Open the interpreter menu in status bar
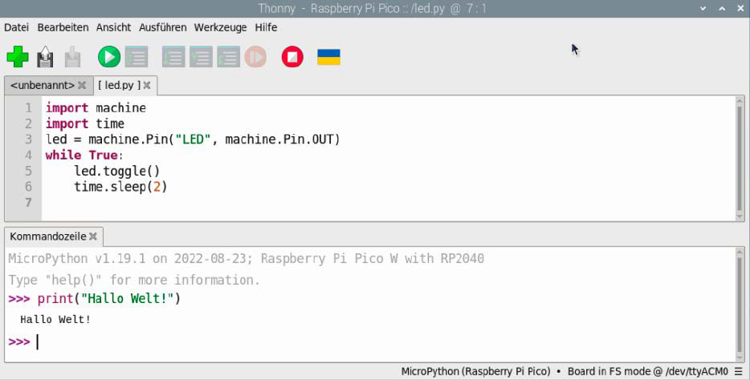This screenshot has width=750, height=380. pos(739,371)
